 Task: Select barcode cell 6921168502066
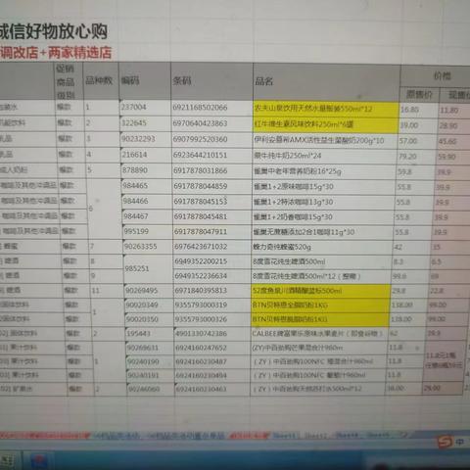(x=211, y=108)
